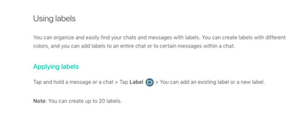Open the Applying labels teal heading
This screenshot has width=301, height=114.
[x=56, y=66]
